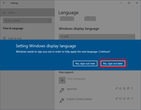Click the display language dropdown chevron
The width and height of the screenshot is (141, 110).
pyautogui.click(x=132, y=37)
